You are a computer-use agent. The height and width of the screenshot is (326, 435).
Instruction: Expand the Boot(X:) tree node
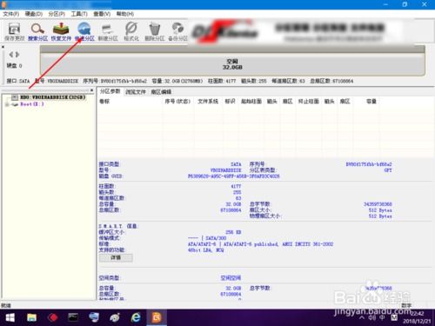coord(7,104)
